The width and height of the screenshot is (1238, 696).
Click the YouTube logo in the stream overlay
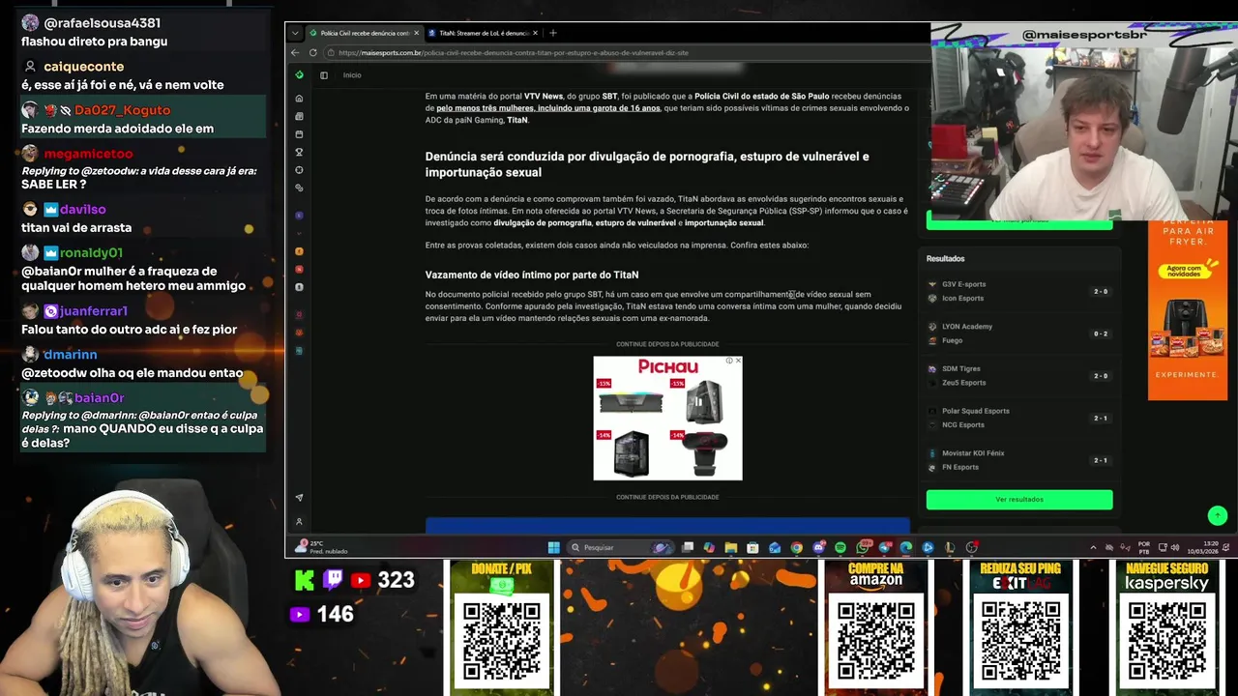coord(361,580)
